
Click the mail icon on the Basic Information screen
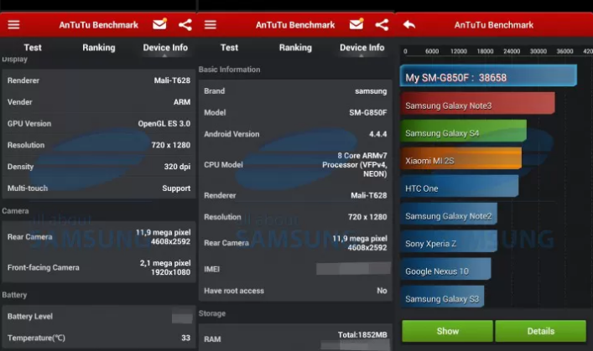356,24
